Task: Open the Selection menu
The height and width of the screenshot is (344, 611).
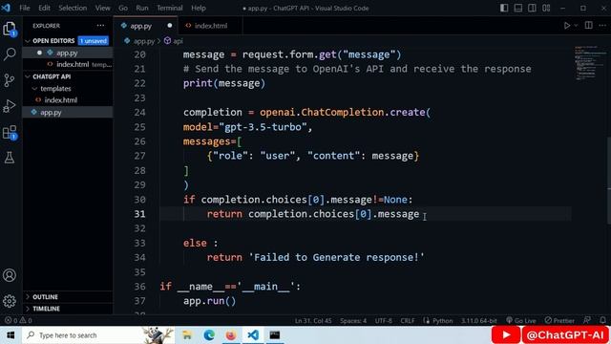Action: [73, 8]
